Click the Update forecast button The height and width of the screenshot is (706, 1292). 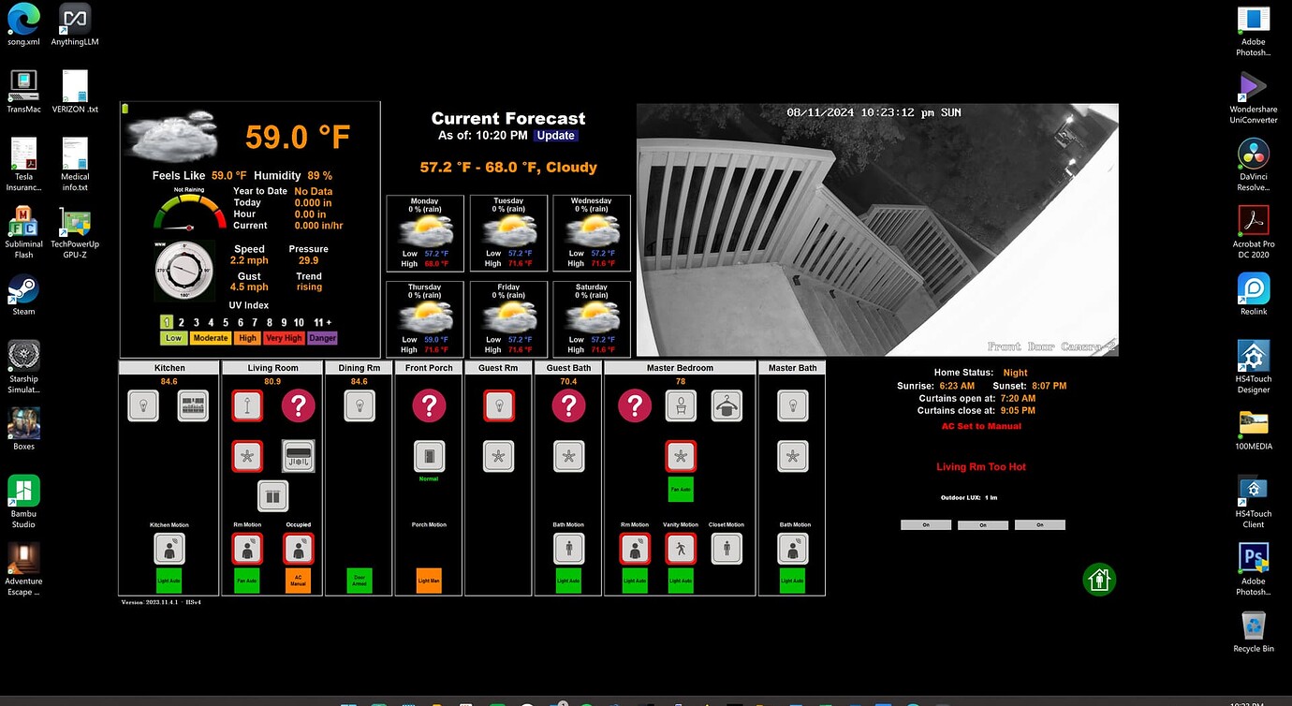[x=555, y=136]
